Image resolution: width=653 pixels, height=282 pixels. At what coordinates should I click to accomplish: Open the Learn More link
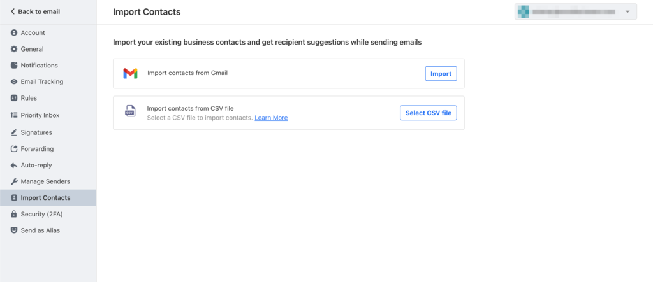271,118
